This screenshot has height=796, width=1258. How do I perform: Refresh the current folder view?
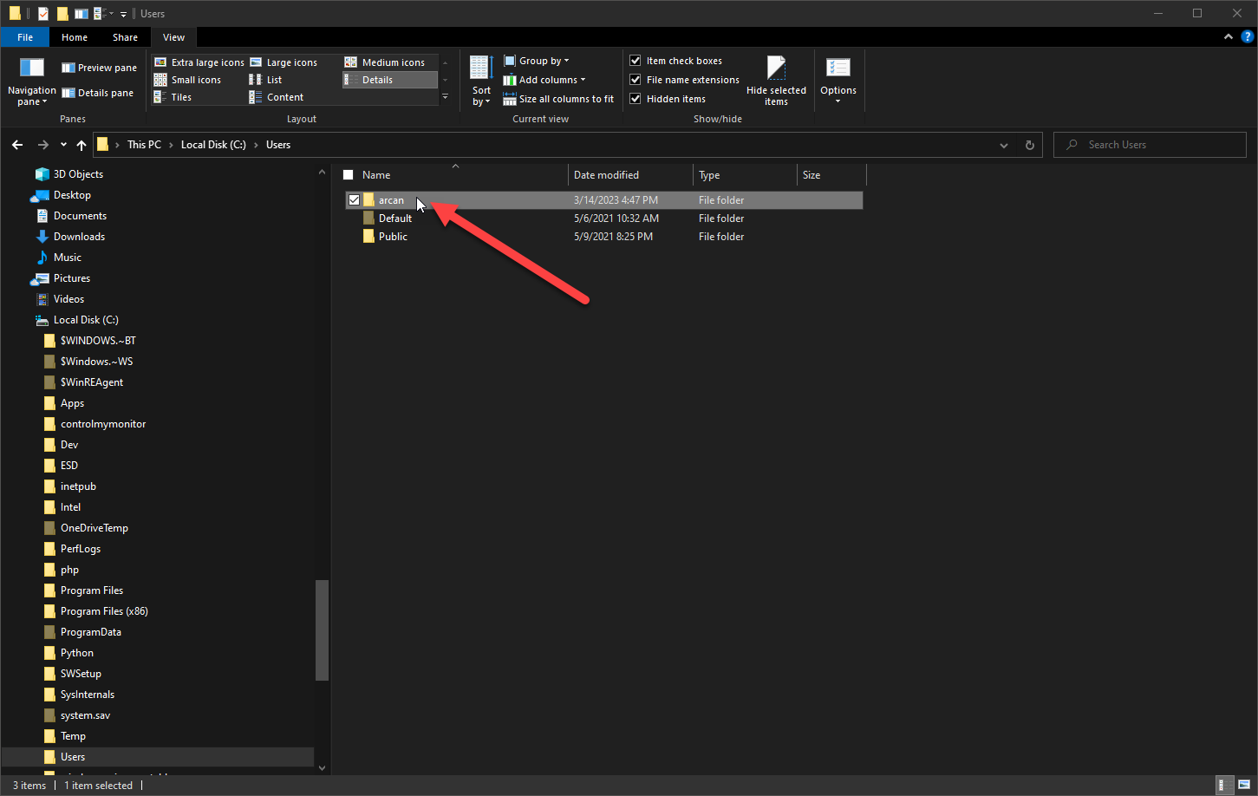pyautogui.click(x=1029, y=145)
